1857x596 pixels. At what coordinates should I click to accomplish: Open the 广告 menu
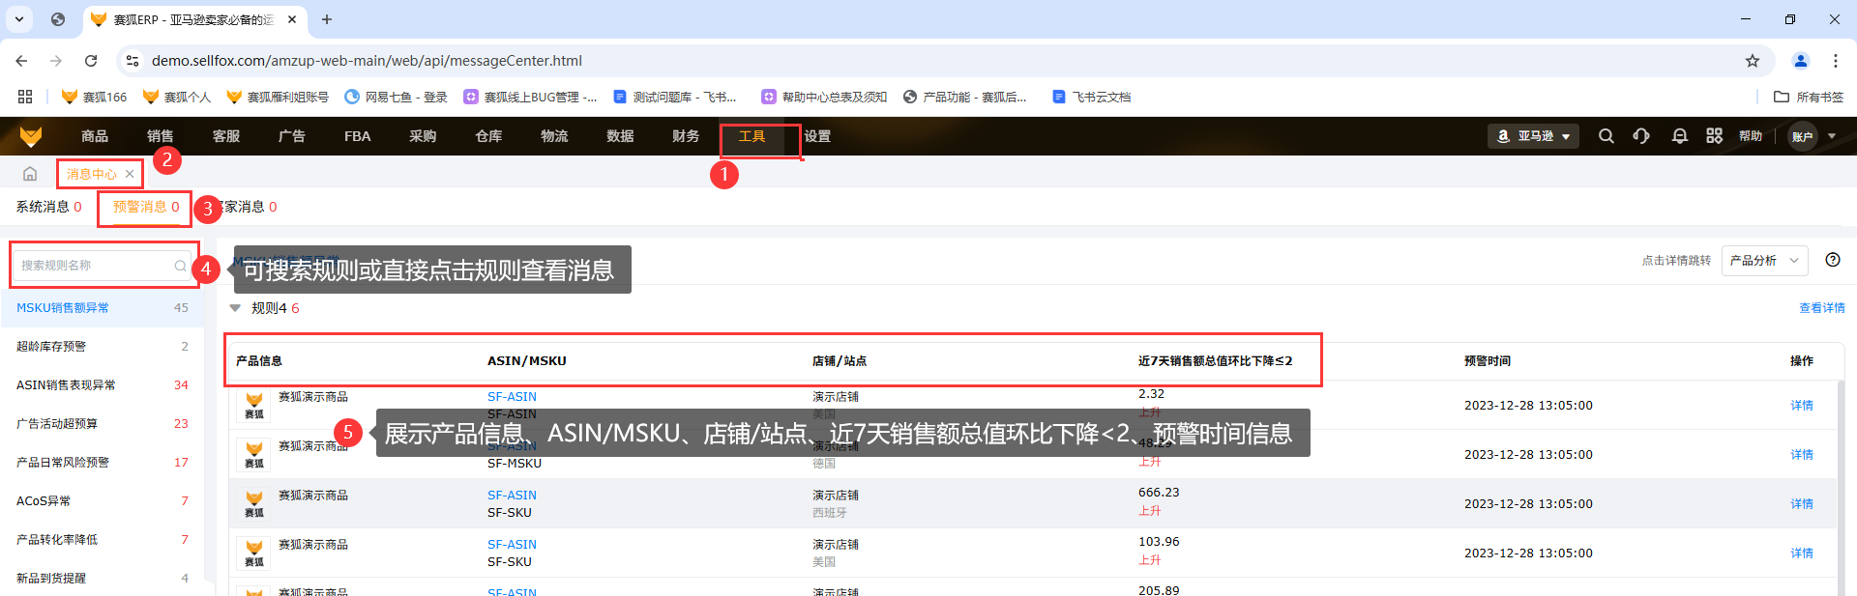(x=292, y=136)
